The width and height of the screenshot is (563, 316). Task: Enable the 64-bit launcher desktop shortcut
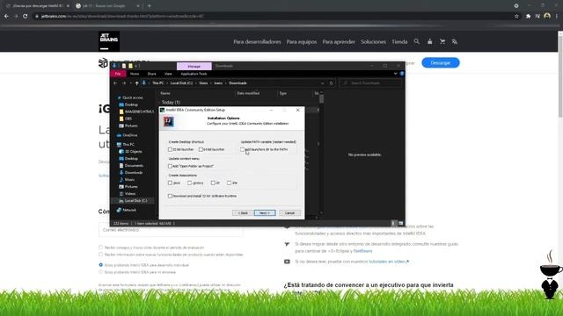tap(201, 149)
